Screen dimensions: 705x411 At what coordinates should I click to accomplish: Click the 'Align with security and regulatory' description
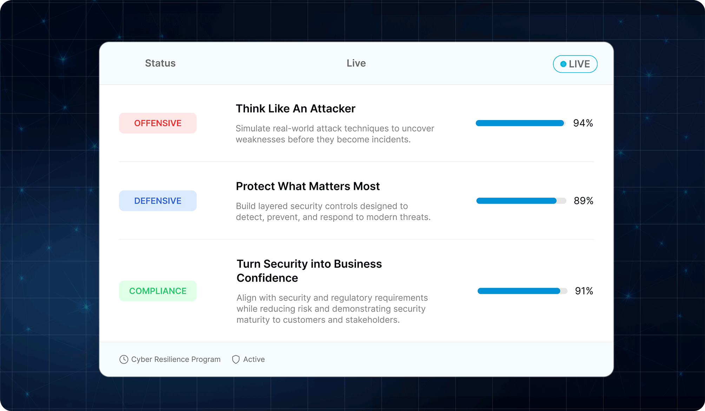pyautogui.click(x=332, y=309)
